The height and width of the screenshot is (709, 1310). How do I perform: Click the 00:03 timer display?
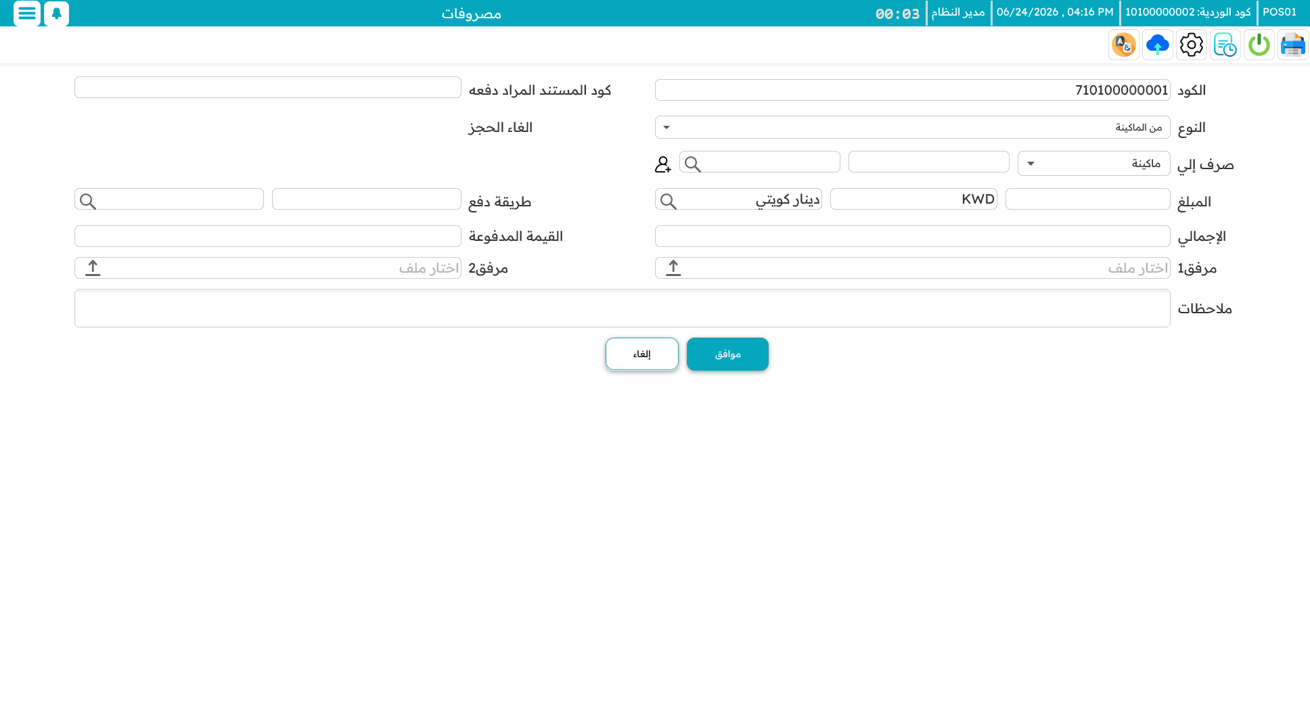tap(897, 14)
